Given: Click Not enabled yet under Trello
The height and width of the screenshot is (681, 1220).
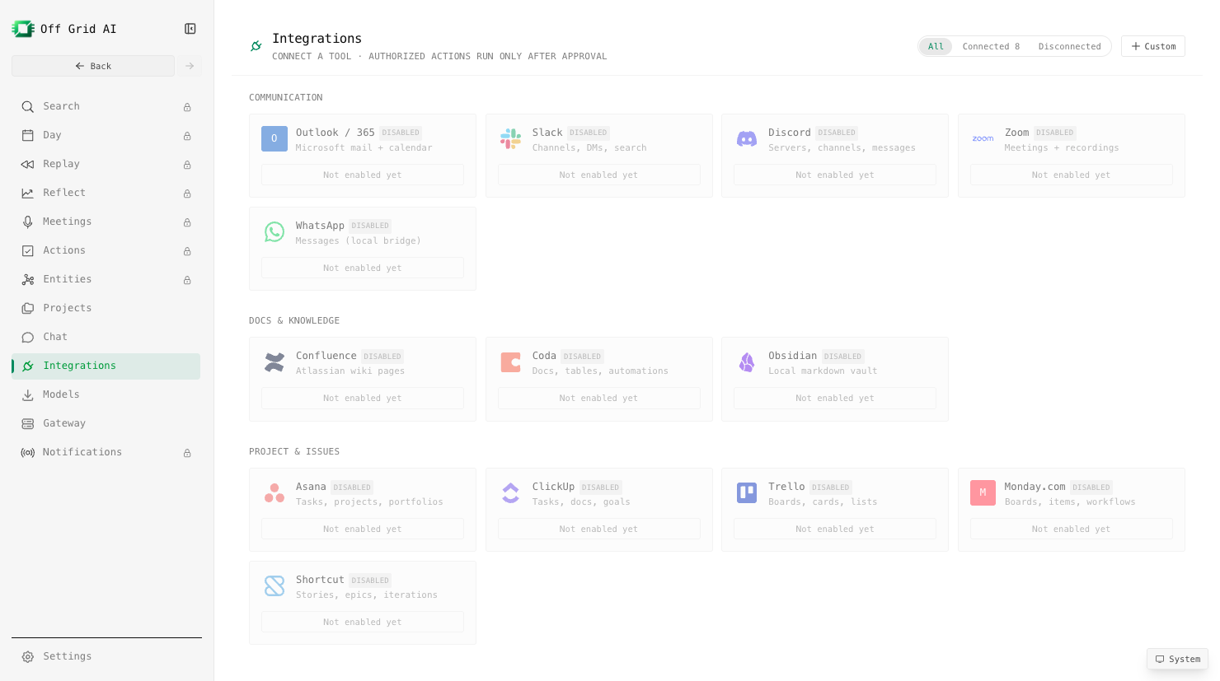Looking at the screenshot, I should pyautogui.click(x=835, y=529).
